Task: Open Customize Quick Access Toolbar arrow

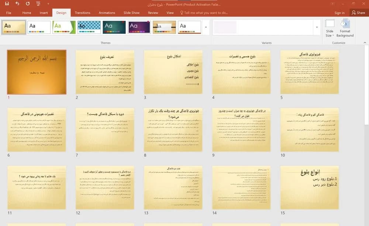Action: coord(48,4)
